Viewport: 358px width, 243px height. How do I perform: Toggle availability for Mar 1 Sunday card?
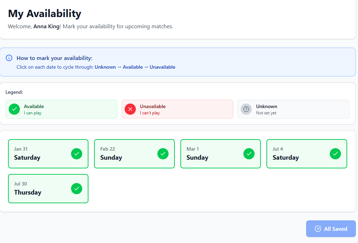[x=220, y=154]
